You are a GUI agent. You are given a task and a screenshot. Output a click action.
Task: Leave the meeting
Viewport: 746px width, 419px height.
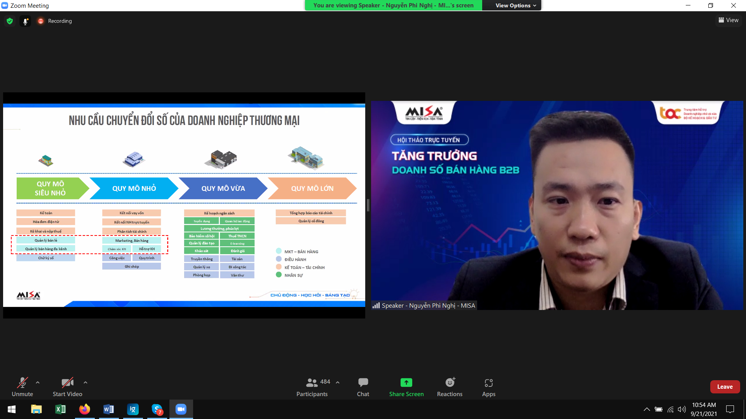725,387
